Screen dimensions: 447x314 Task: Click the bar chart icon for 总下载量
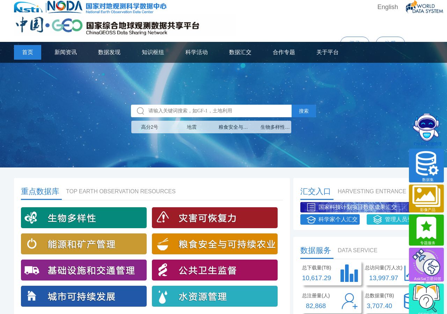(349, 273)
